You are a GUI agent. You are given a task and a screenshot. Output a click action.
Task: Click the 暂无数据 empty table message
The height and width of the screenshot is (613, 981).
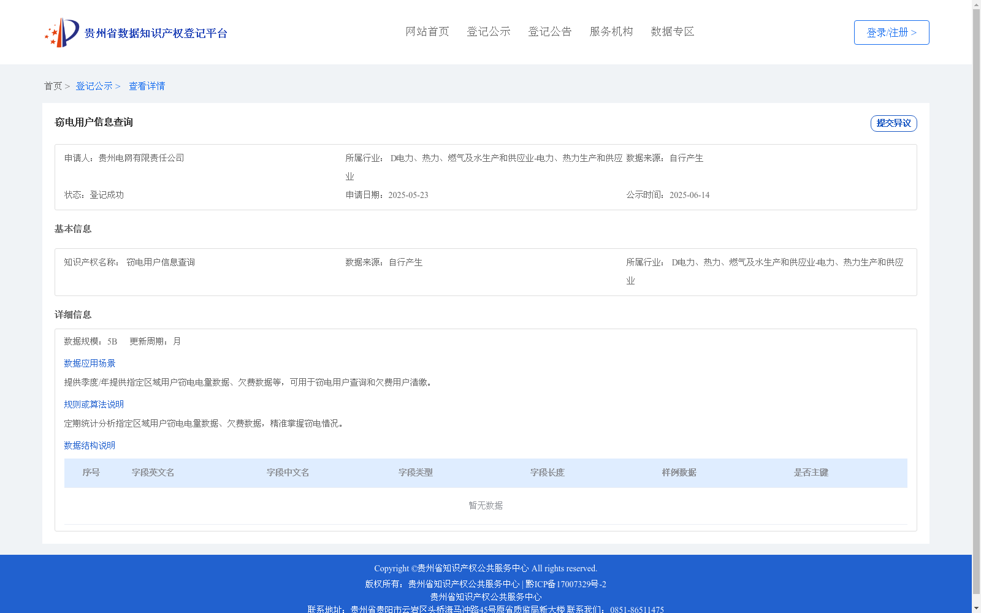click(486, 506)
